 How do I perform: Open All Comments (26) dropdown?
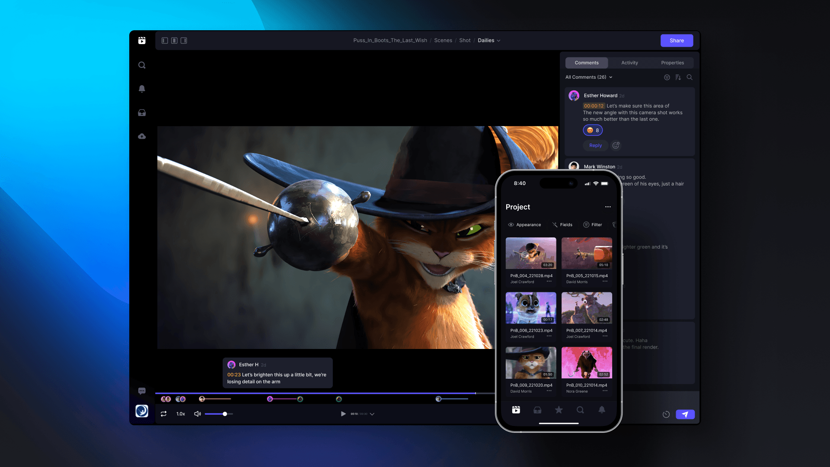589,77
